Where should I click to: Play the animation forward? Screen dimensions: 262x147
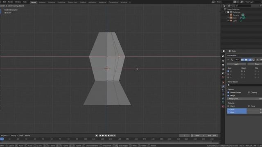click(x=108, y=136)
